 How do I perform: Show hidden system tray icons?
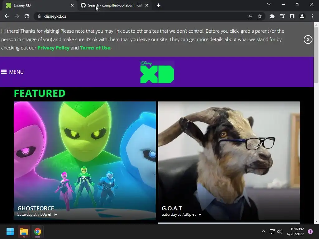(x=264, y=232)
